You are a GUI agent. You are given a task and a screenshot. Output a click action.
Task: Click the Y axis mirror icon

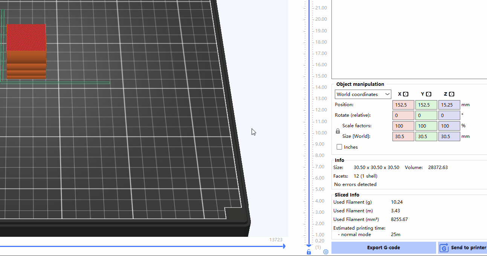pyautogui.click(x=429, y=94)
